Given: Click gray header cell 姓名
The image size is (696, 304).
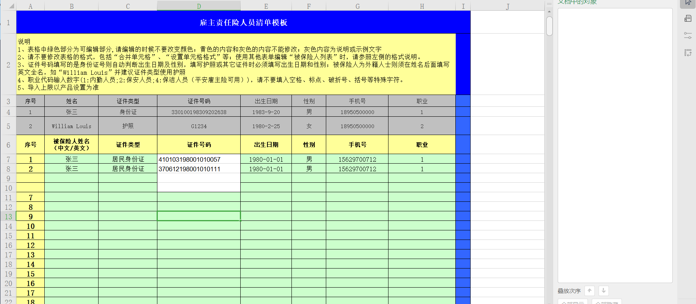Looking at the screenshot, I should (71, 101).
